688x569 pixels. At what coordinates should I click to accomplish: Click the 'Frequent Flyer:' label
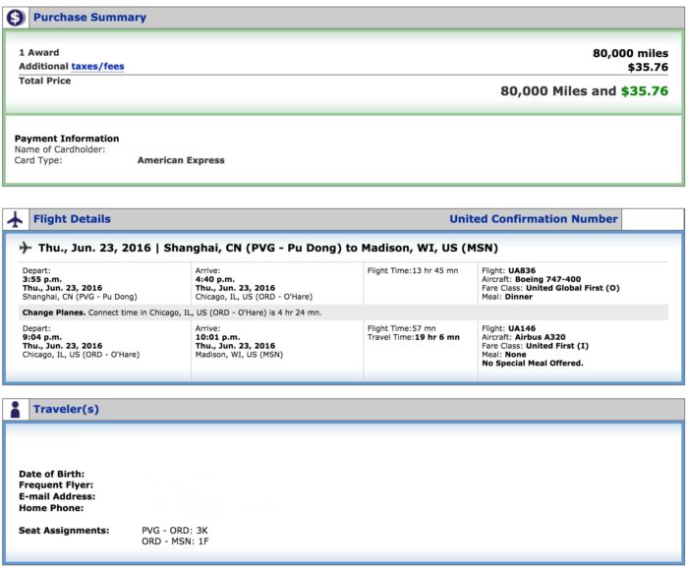click(56, 485)
